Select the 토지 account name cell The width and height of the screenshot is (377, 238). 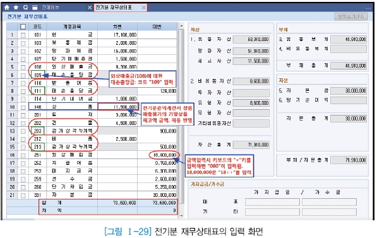click(72, 115)
